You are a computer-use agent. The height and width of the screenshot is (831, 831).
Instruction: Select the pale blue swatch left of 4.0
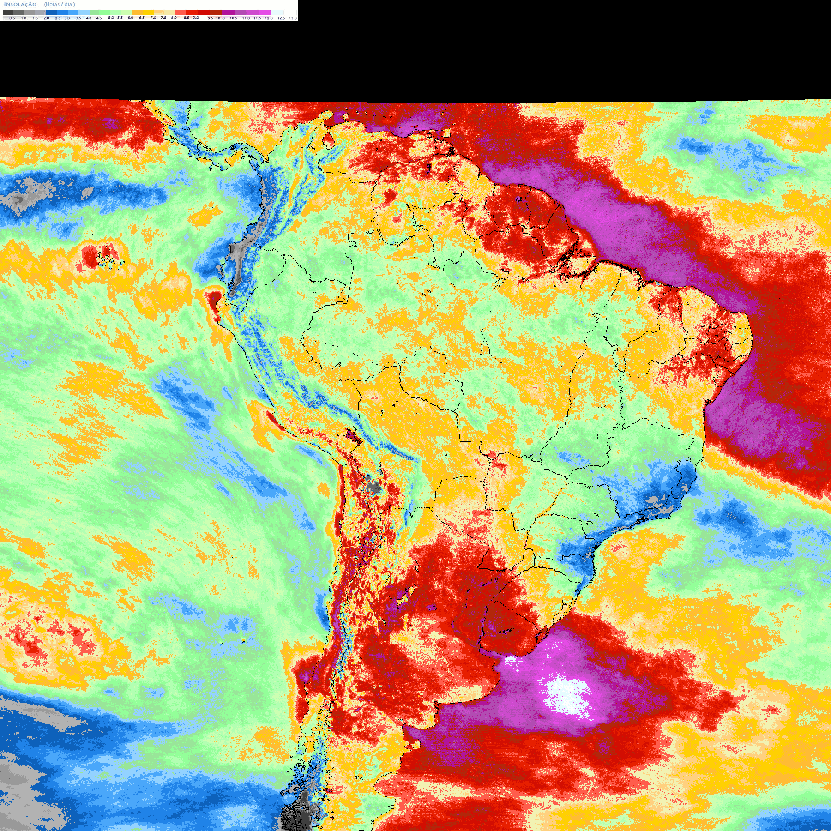[84, 12]
